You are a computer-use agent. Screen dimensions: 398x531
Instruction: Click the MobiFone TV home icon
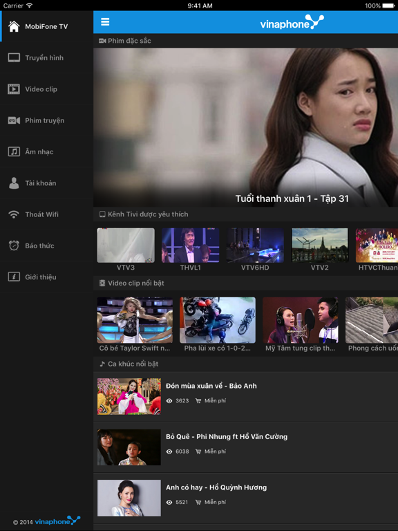coord(14,26)
